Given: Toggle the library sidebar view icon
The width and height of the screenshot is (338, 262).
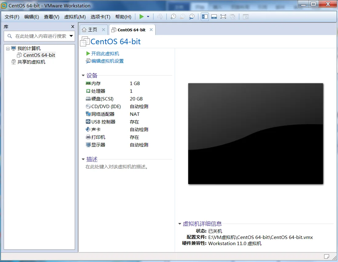Looking at the screenshot, I should pyautogui.click(x=205, y=17).
